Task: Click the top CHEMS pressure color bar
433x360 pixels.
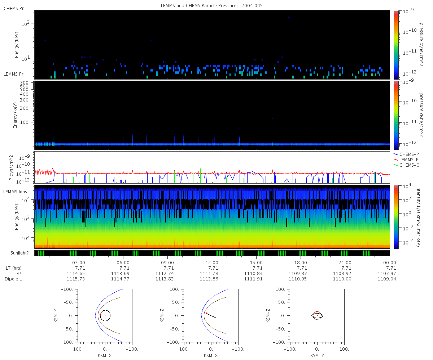Action: point(396,45)
